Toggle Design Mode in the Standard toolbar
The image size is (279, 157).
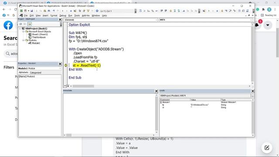click(x=75, y=11)
